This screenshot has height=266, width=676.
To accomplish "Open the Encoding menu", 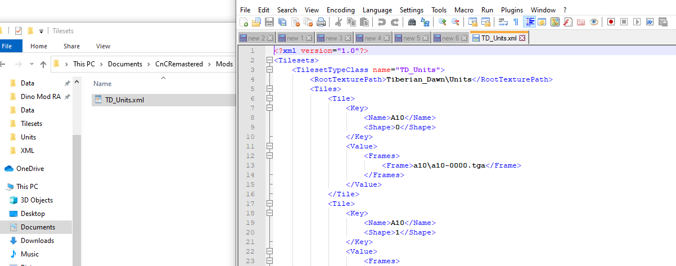I will point(341,10).
